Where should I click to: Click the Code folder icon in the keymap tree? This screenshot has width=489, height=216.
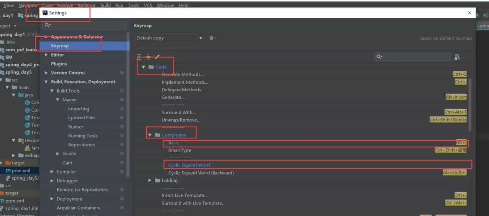(151, 67)
